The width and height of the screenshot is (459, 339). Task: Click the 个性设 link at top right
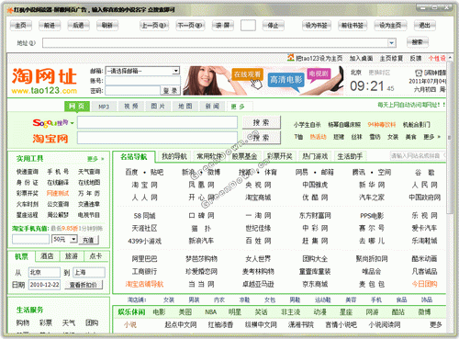coord(437,58)
